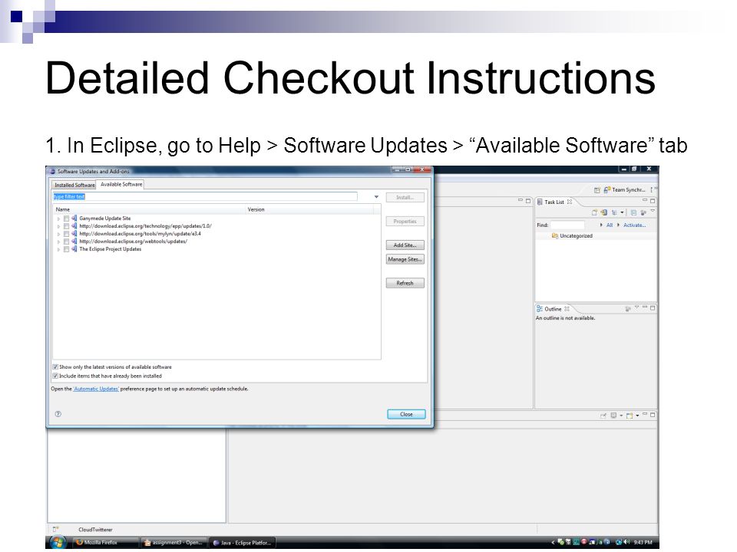The height and width of the screenshot is (552, 737).
Task: Open the task presentation dropdown arrow
Action: (x=622, y=212)
